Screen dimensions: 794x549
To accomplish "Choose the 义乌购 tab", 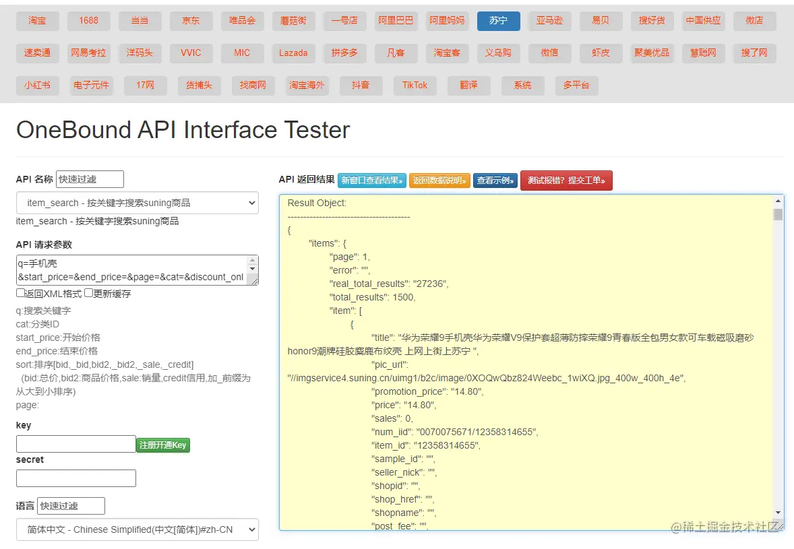I will [x=498, y=53].
